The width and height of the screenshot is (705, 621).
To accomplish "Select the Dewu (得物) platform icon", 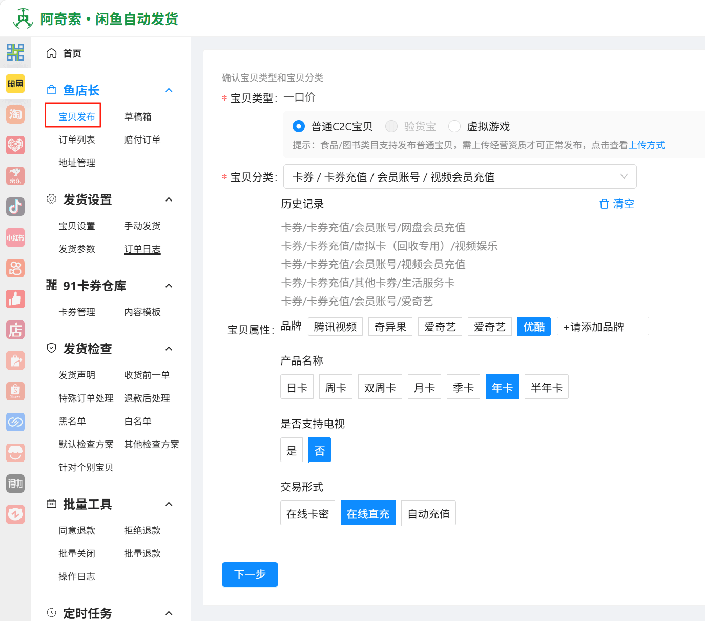I will coord(15,484).
